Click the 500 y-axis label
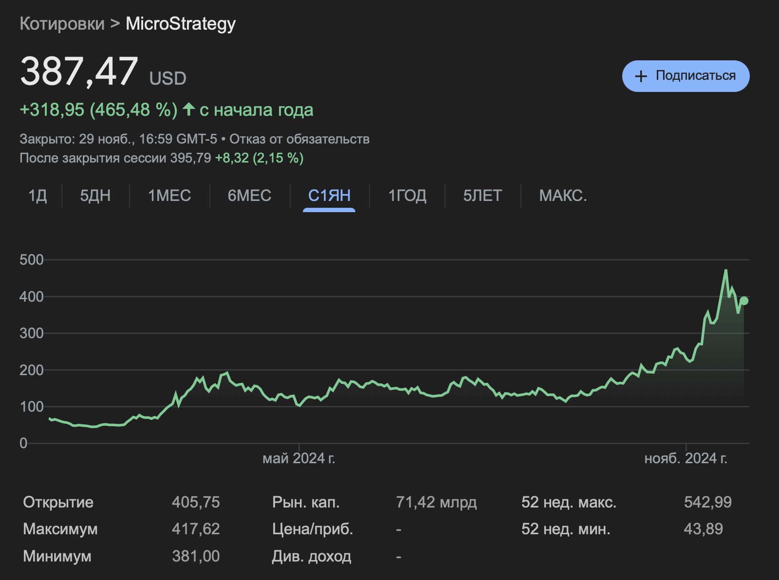779x580 pixels. [x=31, y=260]
